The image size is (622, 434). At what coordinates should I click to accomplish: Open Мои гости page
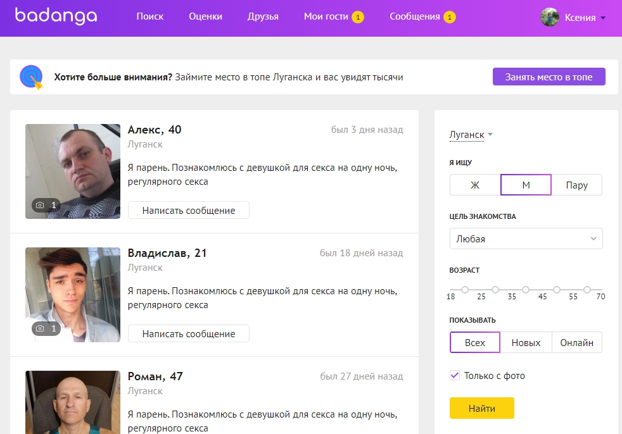pyautogui.click(x=326, y=16)
